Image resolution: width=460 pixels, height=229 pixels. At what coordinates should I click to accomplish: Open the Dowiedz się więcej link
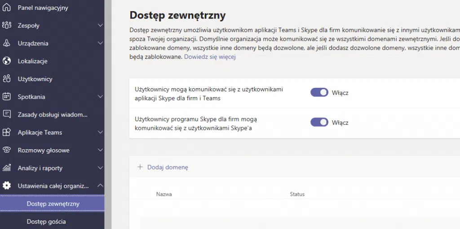[210, 57]
